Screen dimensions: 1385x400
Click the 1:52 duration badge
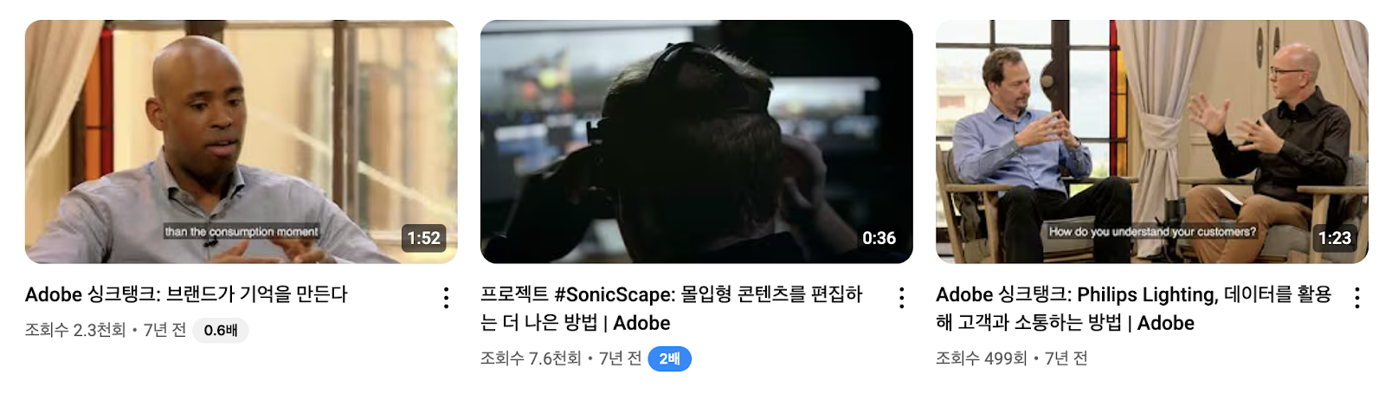point(424,238)
